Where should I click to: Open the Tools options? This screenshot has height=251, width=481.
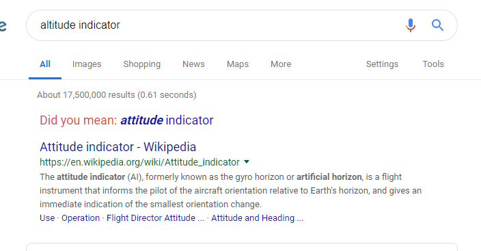point(433,64)
